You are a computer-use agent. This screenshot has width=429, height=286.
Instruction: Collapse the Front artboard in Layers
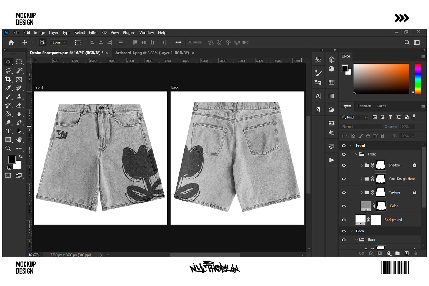pyautogui.click(x=351, y=146)
